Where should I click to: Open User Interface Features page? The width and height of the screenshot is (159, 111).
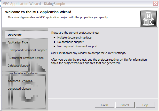coord(22,73)
